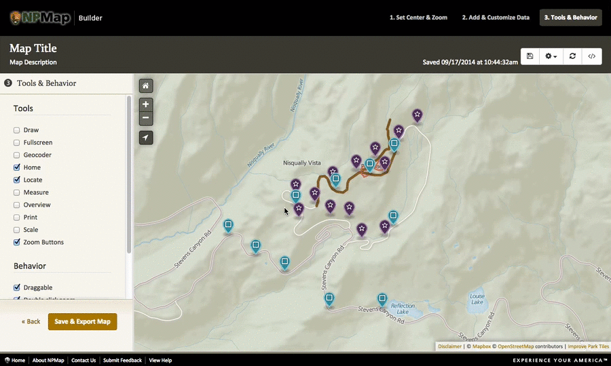Open the settings gear dropdown

point(551,56)
